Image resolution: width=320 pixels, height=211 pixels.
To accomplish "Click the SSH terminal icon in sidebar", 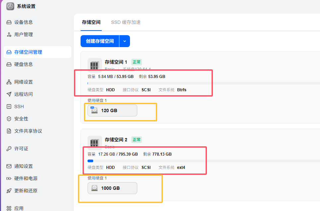I will [9, 106].
